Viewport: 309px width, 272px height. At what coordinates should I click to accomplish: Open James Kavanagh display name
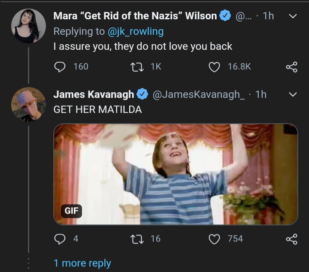(x=94, y=94)
